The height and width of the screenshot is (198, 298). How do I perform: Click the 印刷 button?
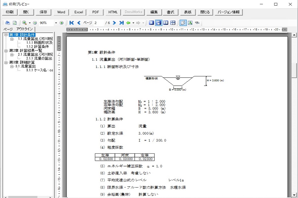pyautogui.click(x=10, y=12)
